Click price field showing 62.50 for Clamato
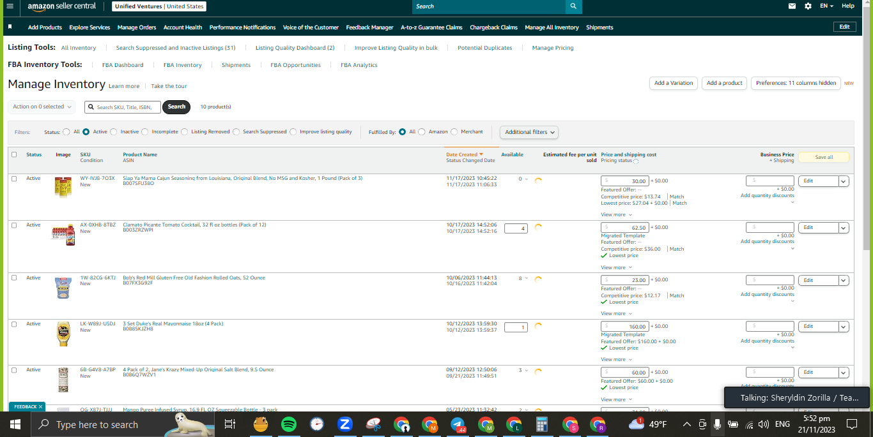The image size is (873, 437). [625, 227]
